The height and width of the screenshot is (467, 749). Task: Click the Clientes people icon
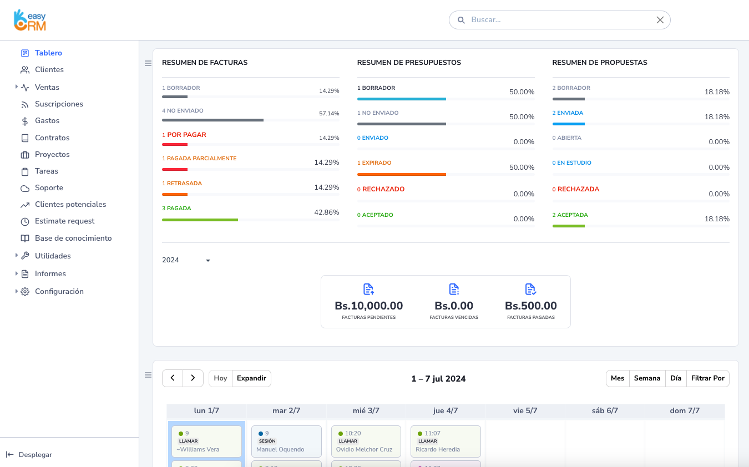click(25, 70)
